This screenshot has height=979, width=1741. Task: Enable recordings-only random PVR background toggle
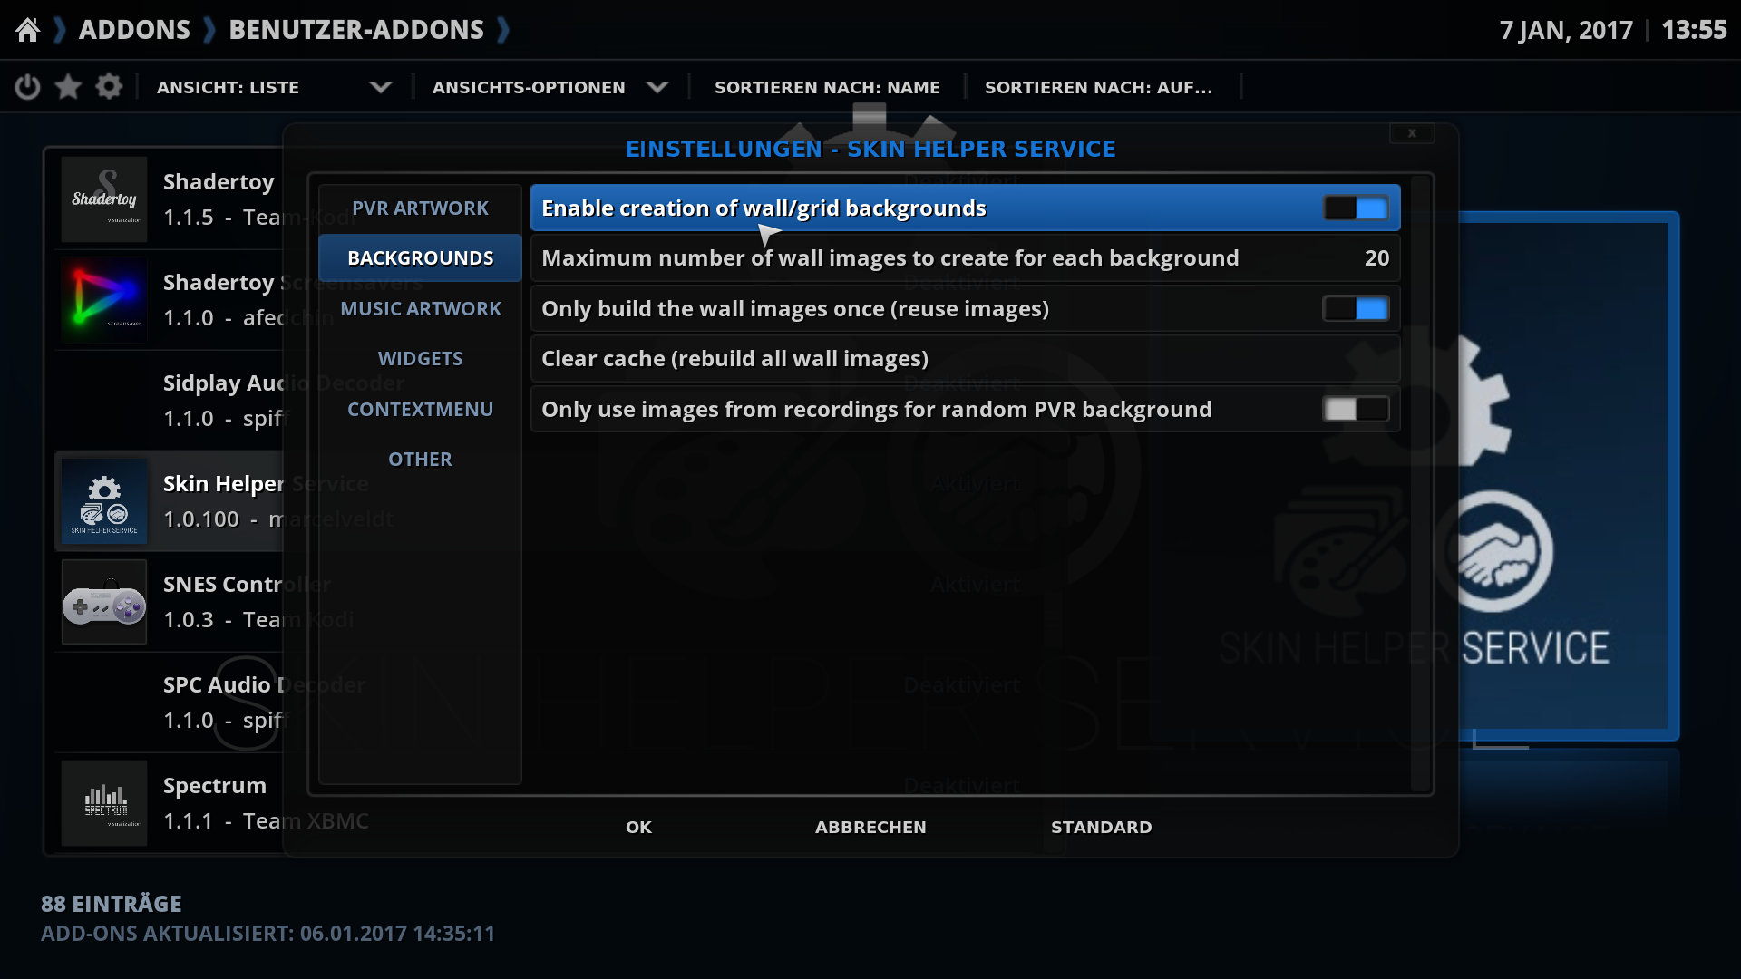click(1356, 410)
